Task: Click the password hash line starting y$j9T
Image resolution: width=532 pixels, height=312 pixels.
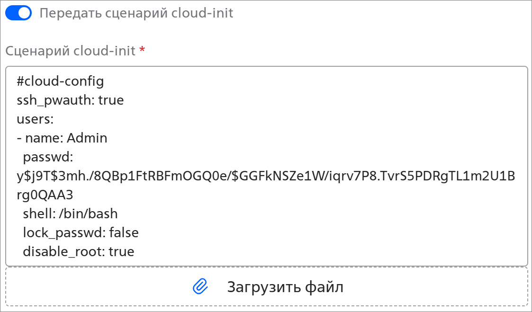Action: 265,176
